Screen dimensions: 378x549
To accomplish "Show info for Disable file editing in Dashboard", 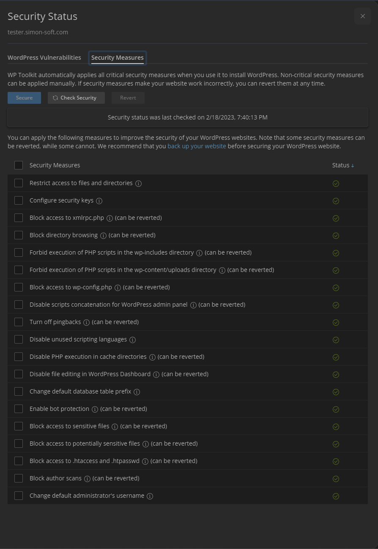I will pos(156,374).
